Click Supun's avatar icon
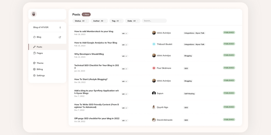Image resolution: width=271 pixels, height=135 pixels. (x=154, y=93)
